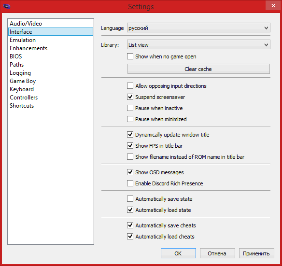The image size is (282, 266).
Task: Enable Pause when inactive
Action: pyautogui.click(x=130, y=108)
